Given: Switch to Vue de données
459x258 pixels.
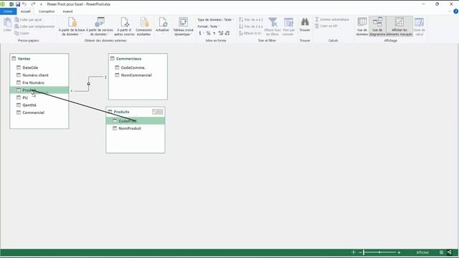Looking at the screenshot, I should 362,27.
